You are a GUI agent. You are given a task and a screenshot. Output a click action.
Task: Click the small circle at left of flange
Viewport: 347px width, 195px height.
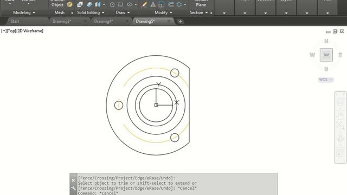pos(119,105)
